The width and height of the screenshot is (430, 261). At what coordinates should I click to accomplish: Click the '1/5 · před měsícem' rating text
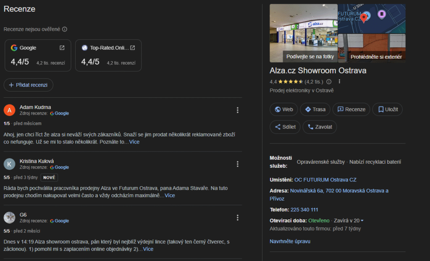(23, 124)
